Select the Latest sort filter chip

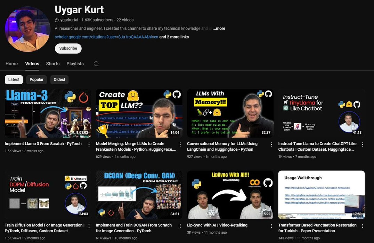[14, 79]
